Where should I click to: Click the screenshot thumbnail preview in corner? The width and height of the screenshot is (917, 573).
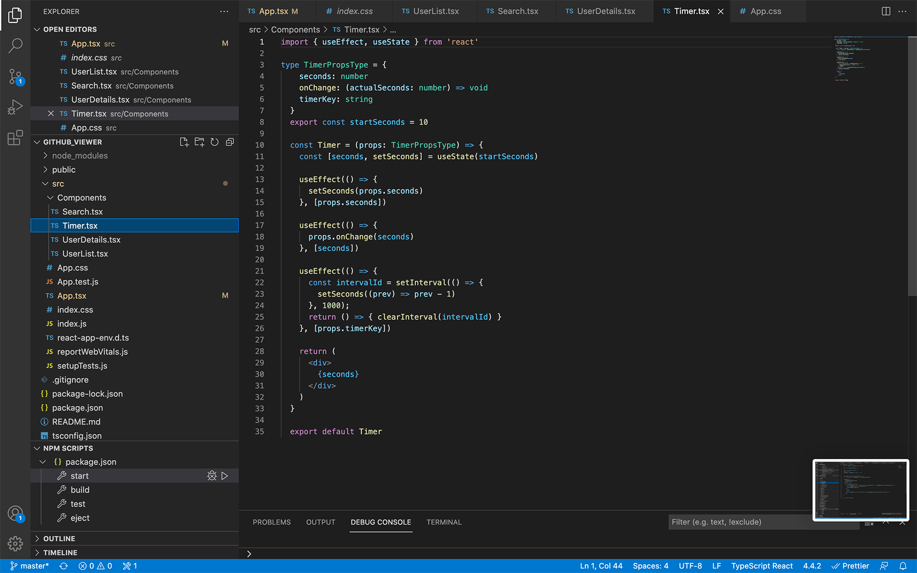click(861, 490)
